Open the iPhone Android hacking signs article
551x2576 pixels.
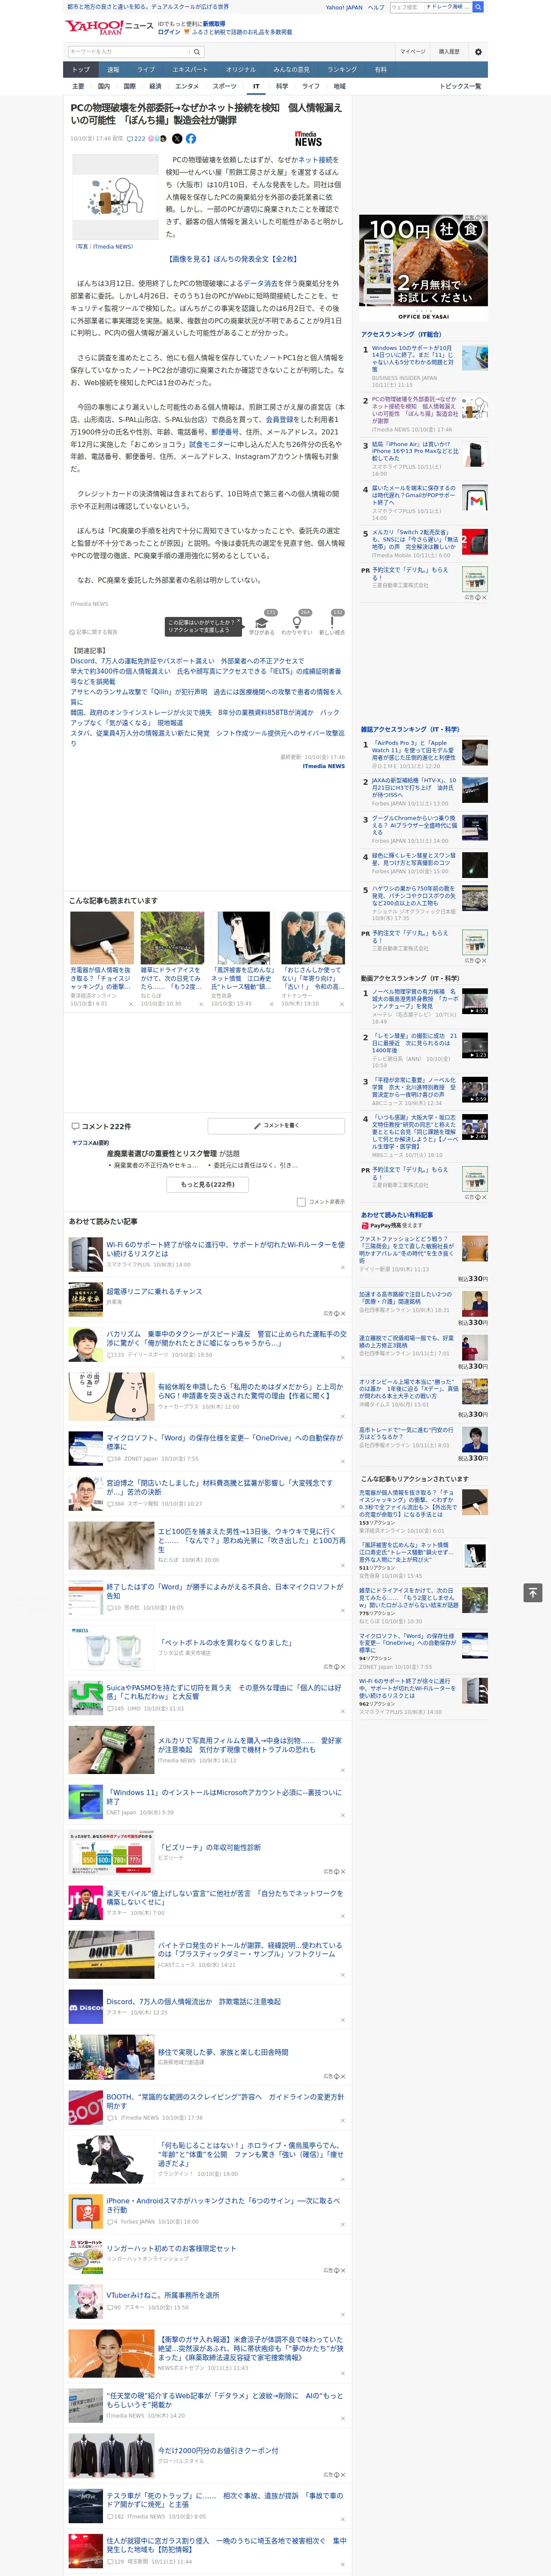224,2204
